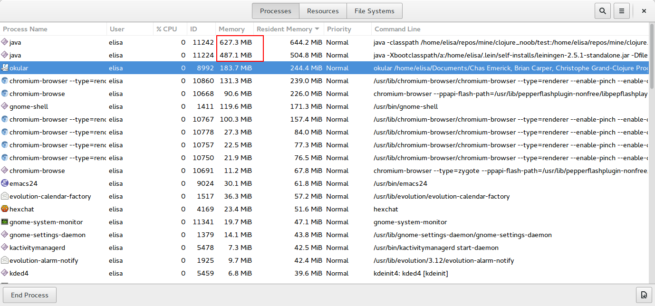Click the hexchat process icon
Screen dimensions: 655x306
coord(5,209)
